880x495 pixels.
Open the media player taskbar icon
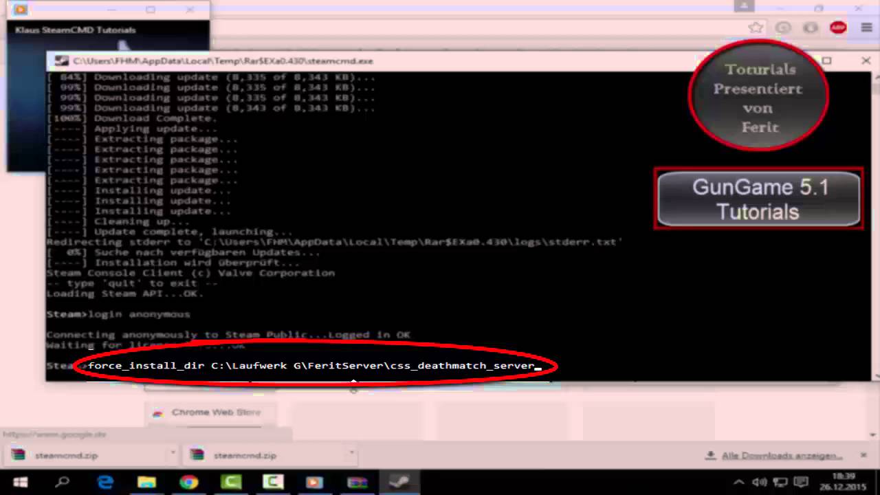pos(315,482)
